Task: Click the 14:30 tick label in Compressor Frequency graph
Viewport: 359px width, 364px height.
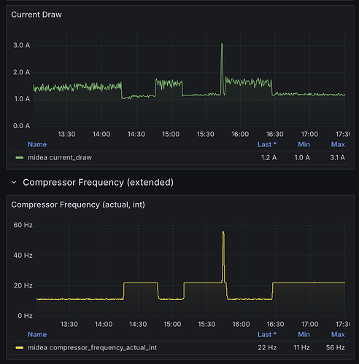Action: (138, 324)
